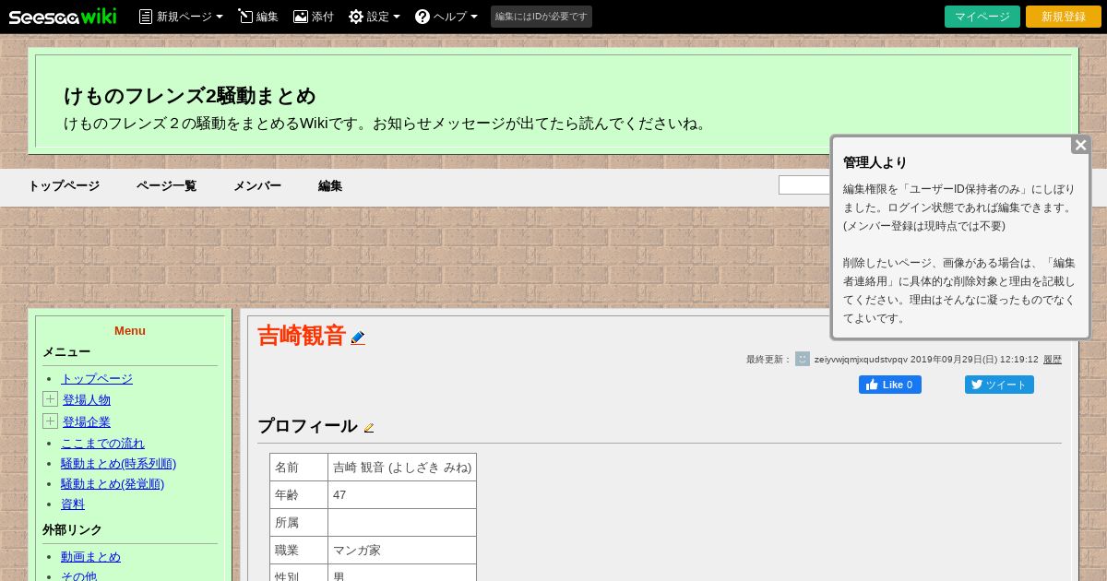
Task: Open the 登場人物 sidebar link
Action: [87, 399]
